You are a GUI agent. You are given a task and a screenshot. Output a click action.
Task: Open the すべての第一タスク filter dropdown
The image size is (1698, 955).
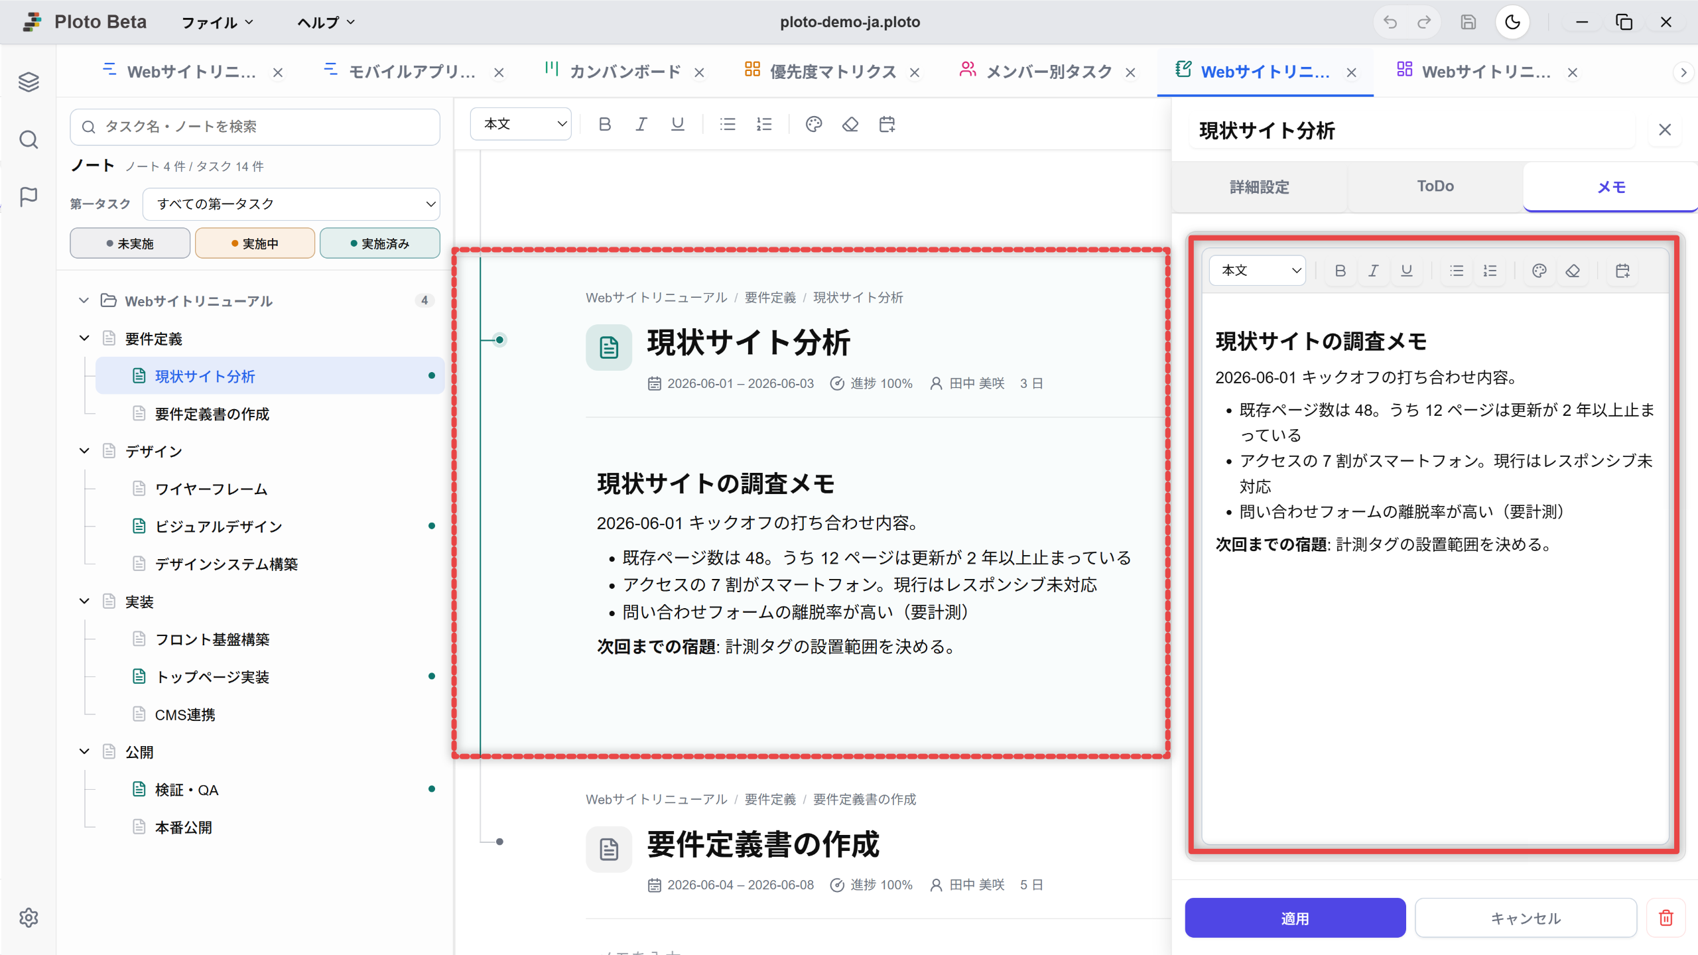[x=291, y=204]
